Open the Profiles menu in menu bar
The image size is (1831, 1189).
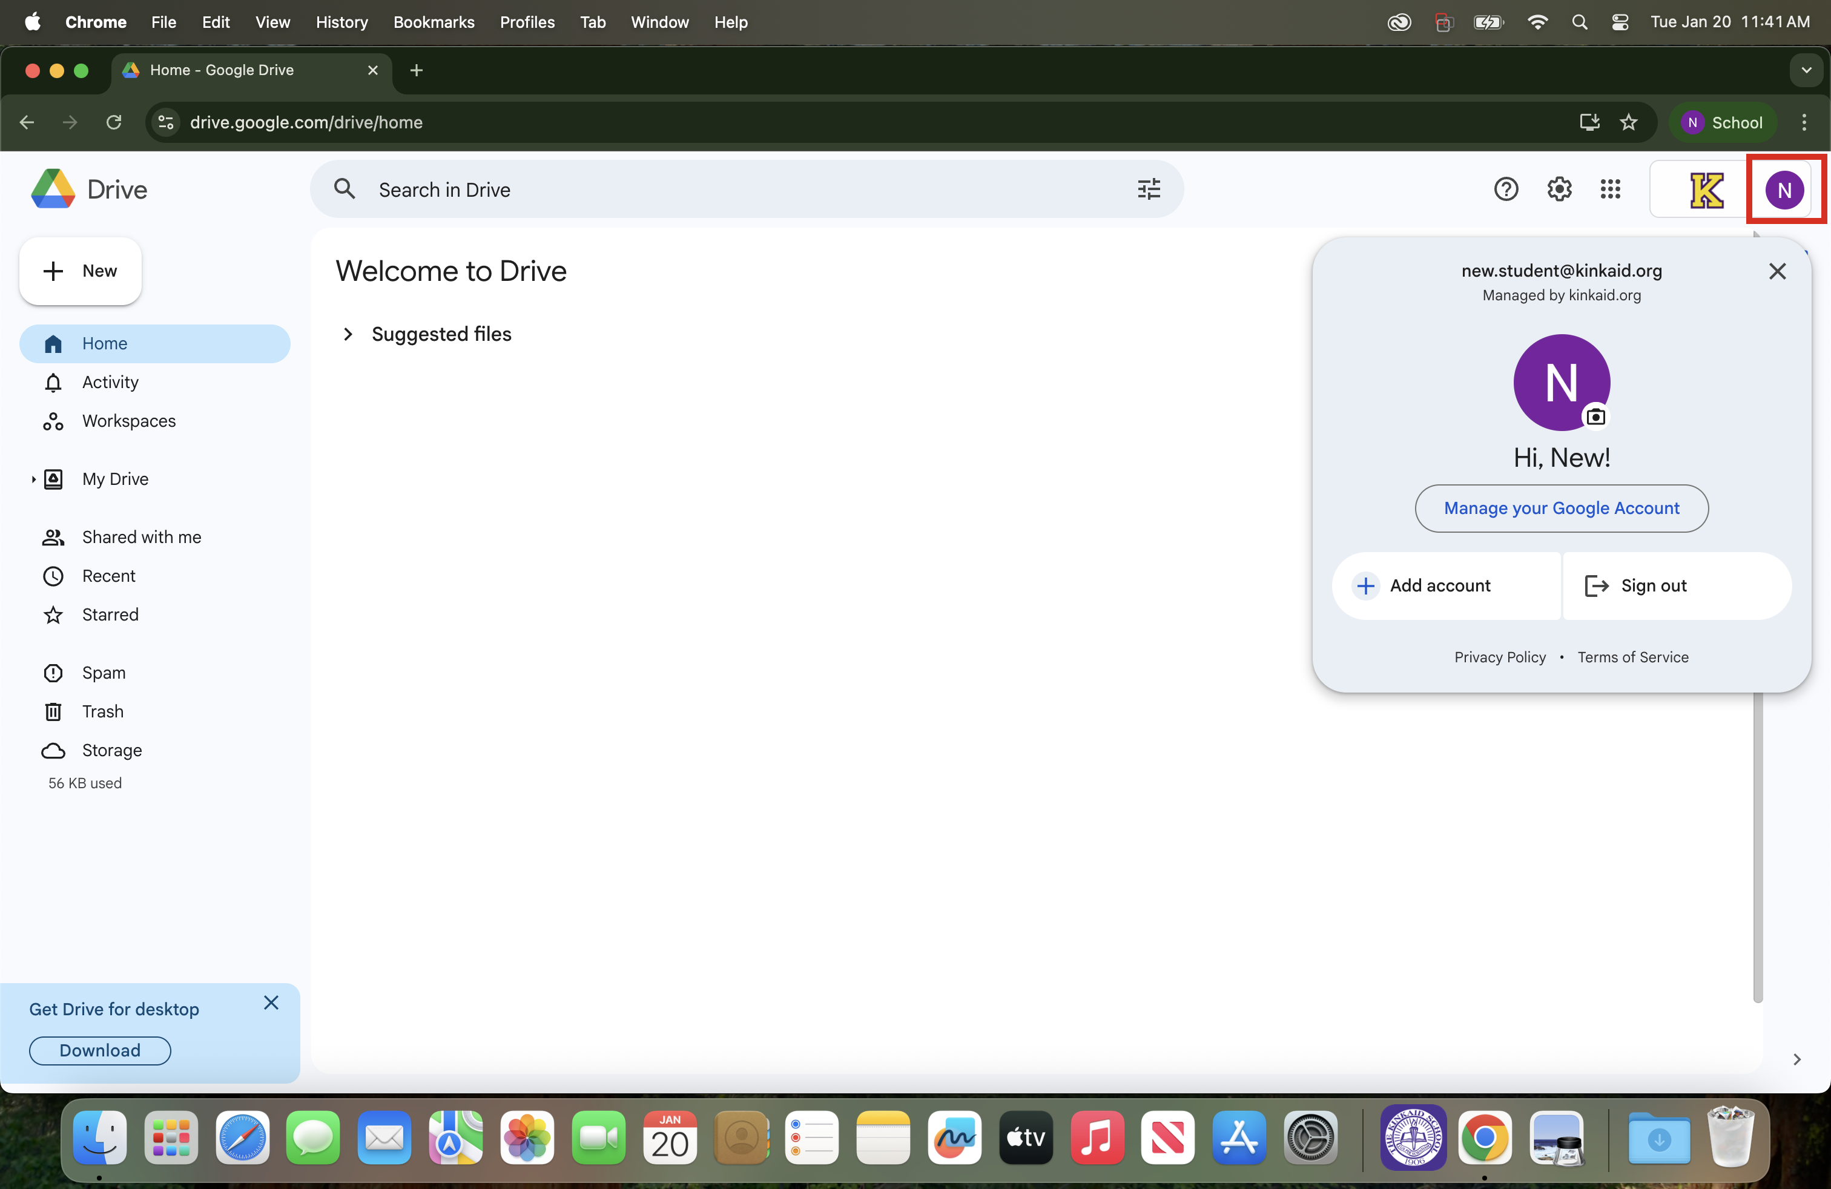pos(527,22)
